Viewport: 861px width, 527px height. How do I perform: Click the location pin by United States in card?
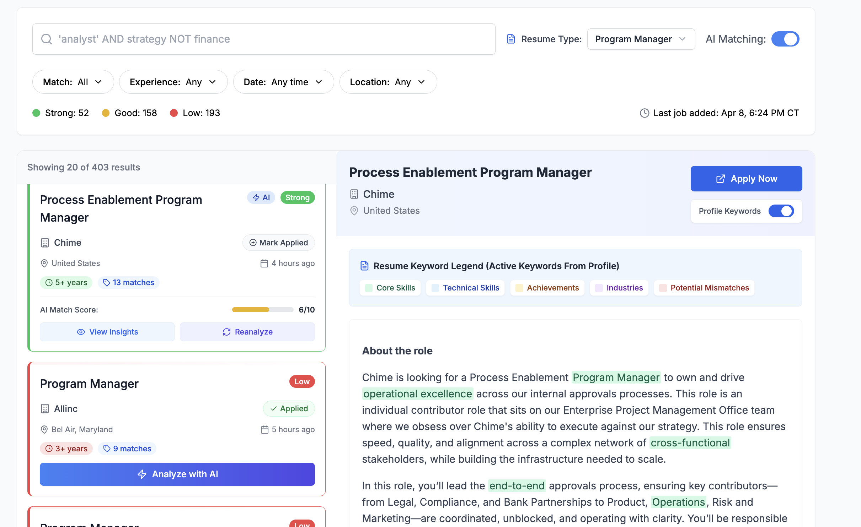coord(44,263)
